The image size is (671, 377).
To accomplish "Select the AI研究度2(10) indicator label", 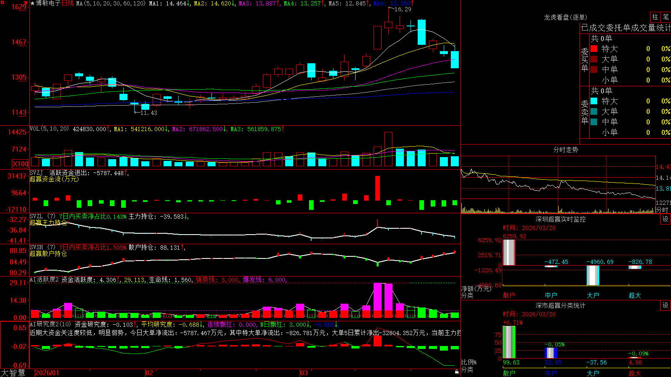I will 50,324.
